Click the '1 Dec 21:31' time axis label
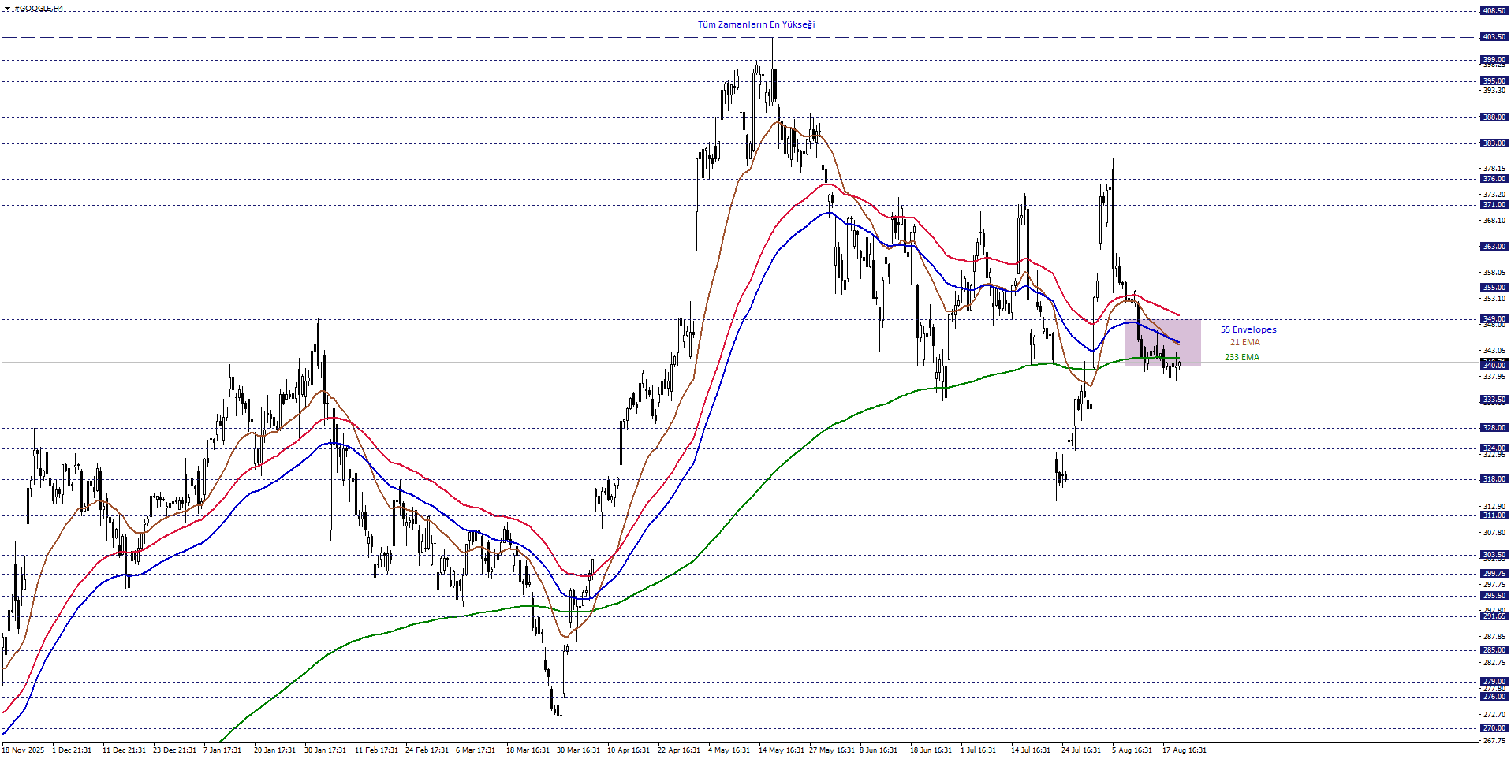The height and width of the screenshot is (759, 1511). 72,750
